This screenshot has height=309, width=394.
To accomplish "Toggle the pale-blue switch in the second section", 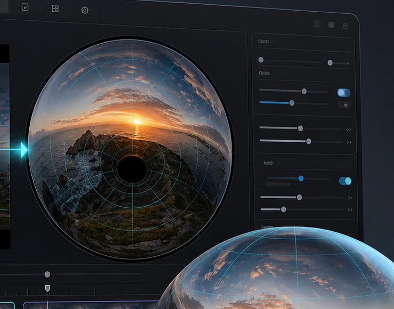I will 344,93.
